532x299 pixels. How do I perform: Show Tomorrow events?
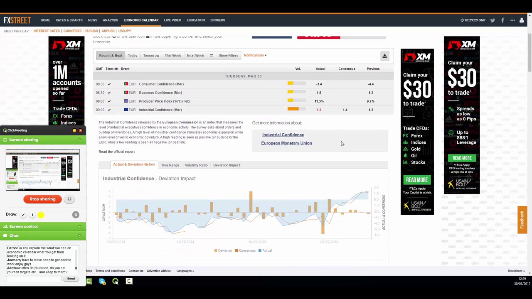(151, 55)
